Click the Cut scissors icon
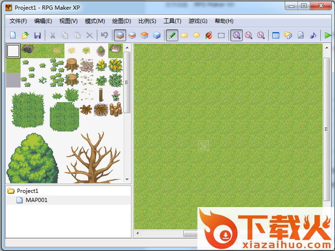 pos(53,35)
